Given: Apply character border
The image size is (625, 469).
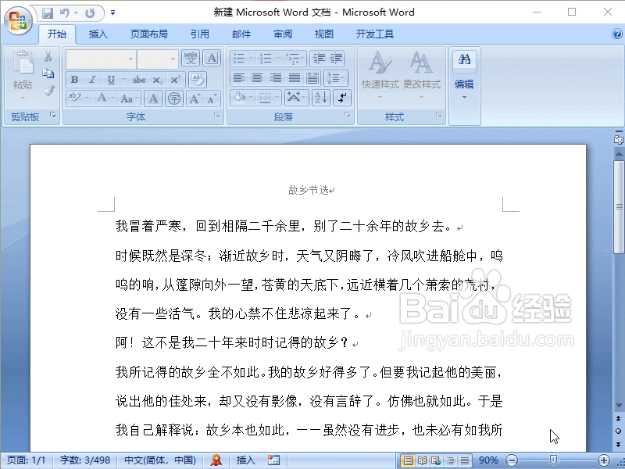Looking at the screenshot, I should [212, 58].
